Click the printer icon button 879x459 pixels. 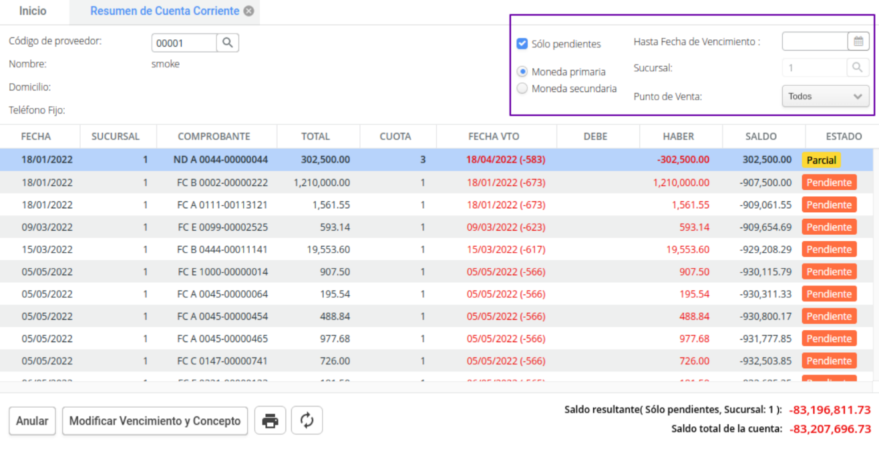270,421
